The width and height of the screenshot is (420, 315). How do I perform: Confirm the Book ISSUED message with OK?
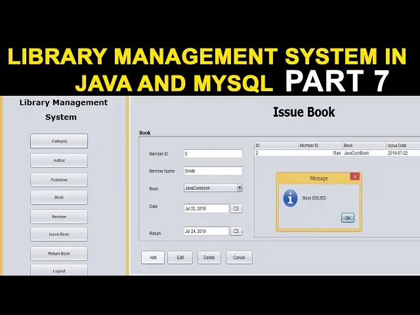point(347,218)
